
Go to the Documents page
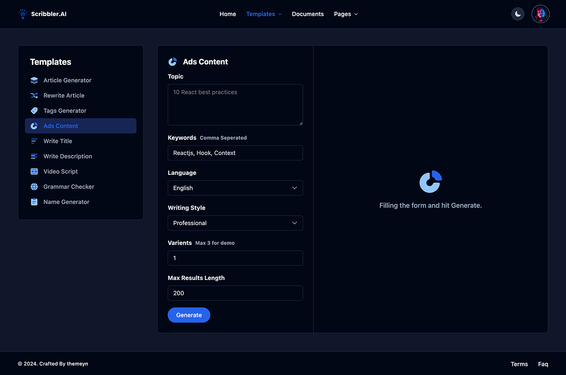pos(307,14)
